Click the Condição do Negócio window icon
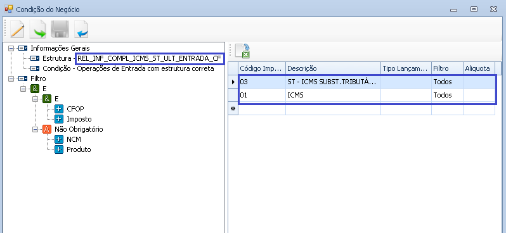The width and height of the screenshot is (506, 233). tap(9, 9)
